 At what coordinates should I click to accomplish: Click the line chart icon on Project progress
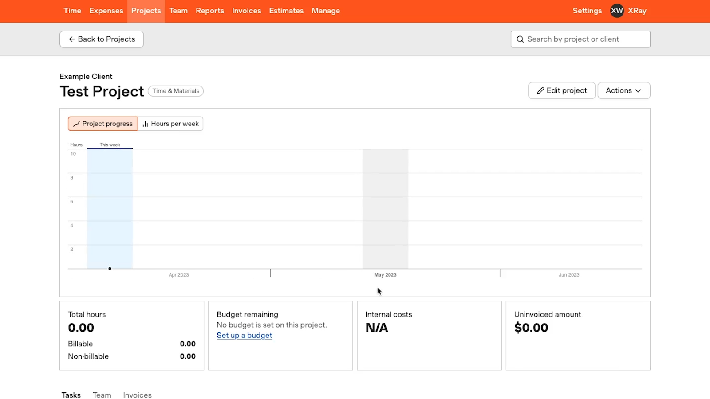(x=76, y=124)
